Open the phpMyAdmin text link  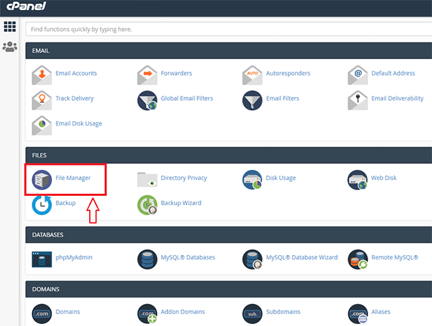tap(74, 258)
